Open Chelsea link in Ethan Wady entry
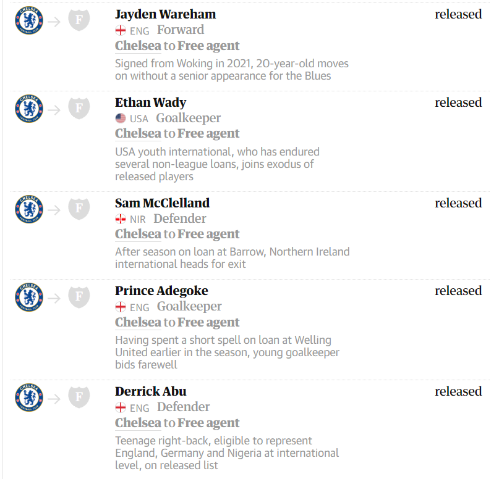The height and width of the screenshot is (479, 499). [x=138, y=133]
